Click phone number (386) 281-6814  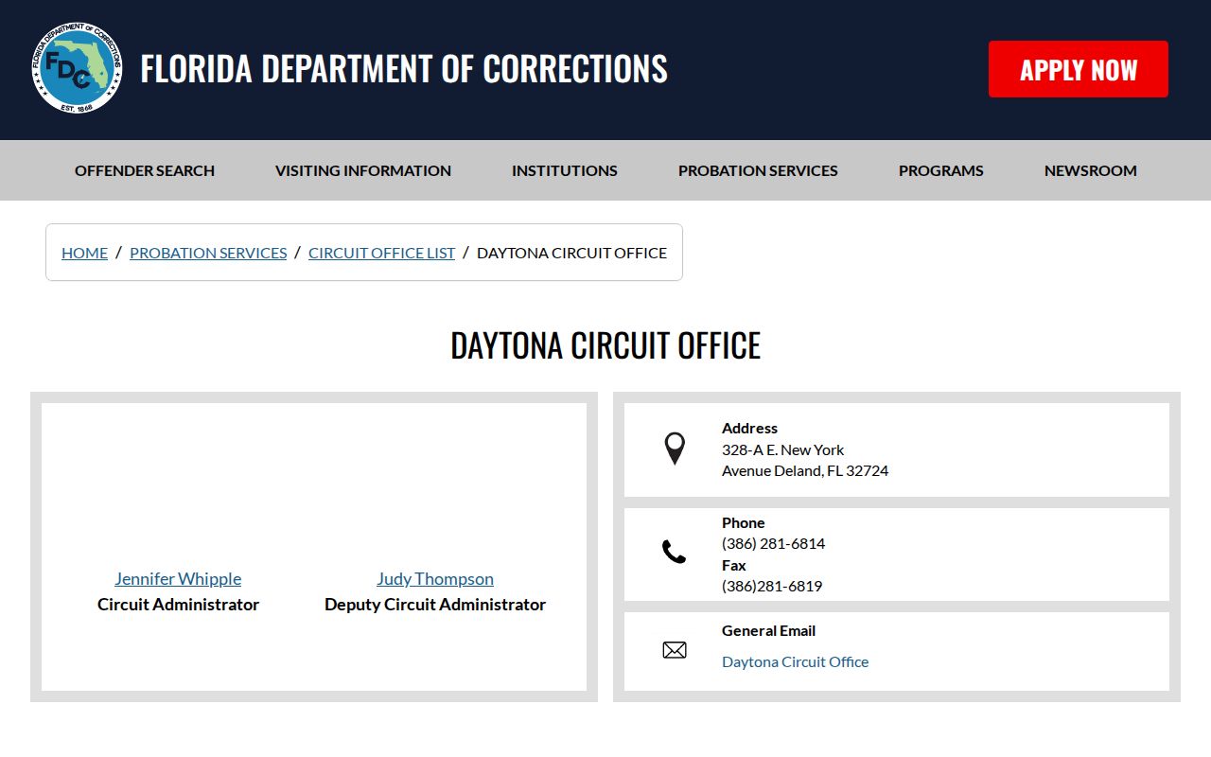tap(773, 543)
